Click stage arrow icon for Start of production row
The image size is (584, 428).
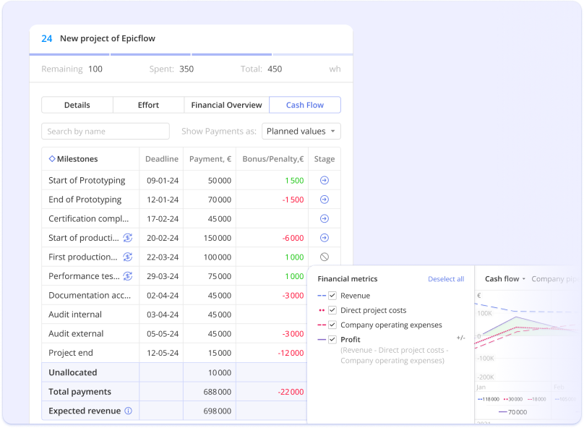325,238
